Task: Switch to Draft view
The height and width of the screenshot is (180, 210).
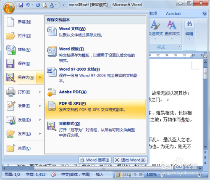Action: [x=141, y=175]
